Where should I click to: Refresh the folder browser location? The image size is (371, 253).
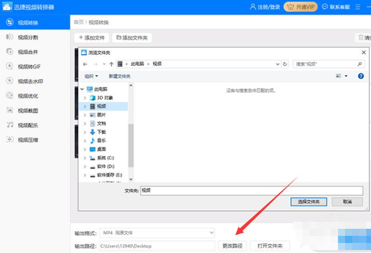click(x=285, y=64)
